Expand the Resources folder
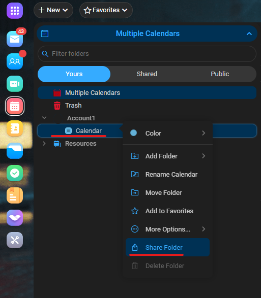Viewport: 261px width, 298px height. (44, 144)
